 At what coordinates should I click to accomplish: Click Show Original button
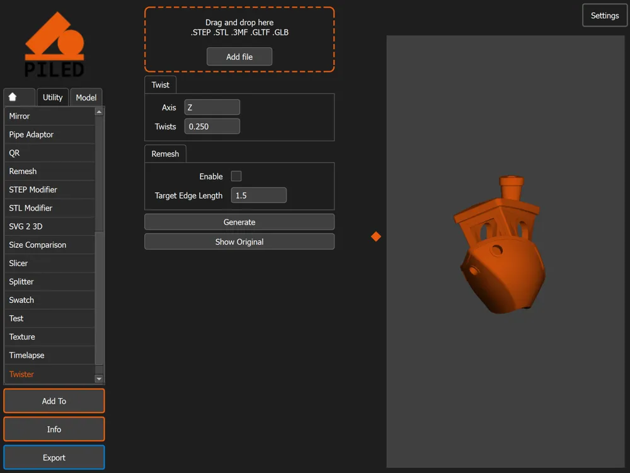pyautogui.click(x=239, y=242)
